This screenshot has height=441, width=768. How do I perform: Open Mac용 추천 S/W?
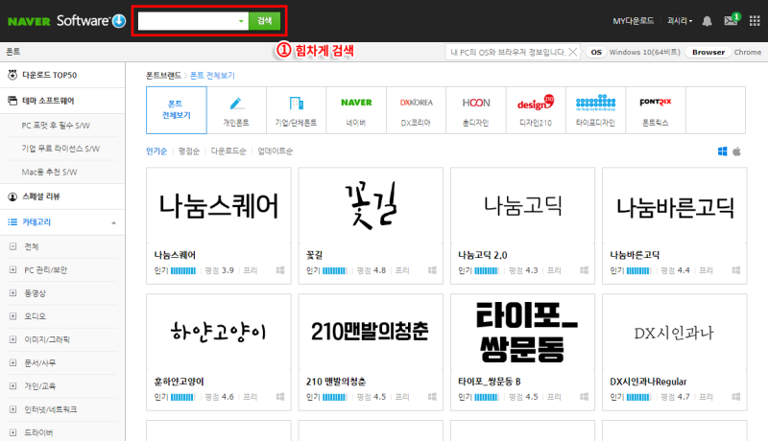49,173
